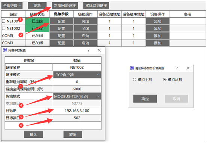
Task: Click 关闭 for the NET001 link
Action: coord(85,21)
